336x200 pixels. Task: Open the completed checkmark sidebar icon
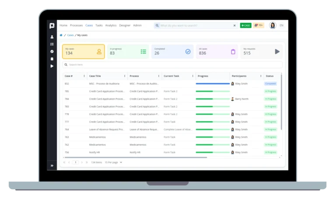pos(52,51)
